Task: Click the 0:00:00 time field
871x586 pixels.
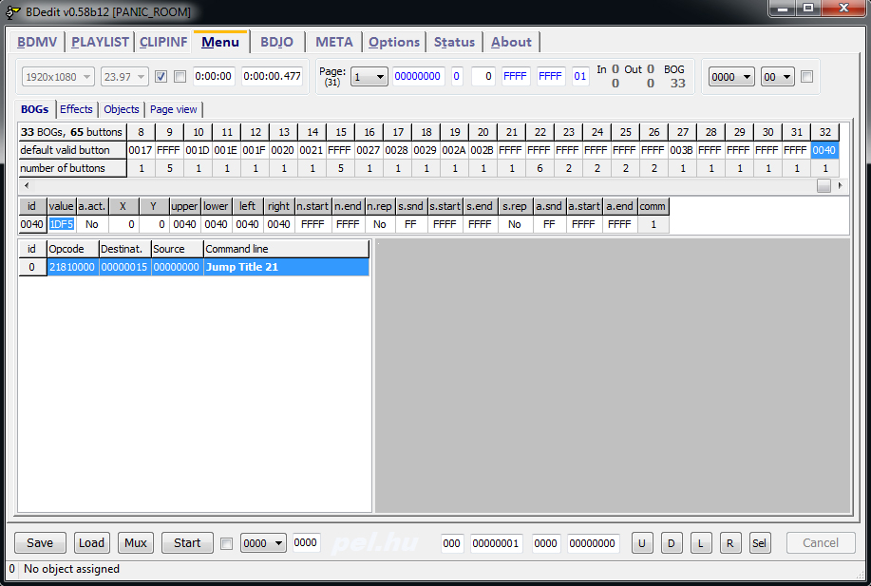Action: tap(214, 76)
